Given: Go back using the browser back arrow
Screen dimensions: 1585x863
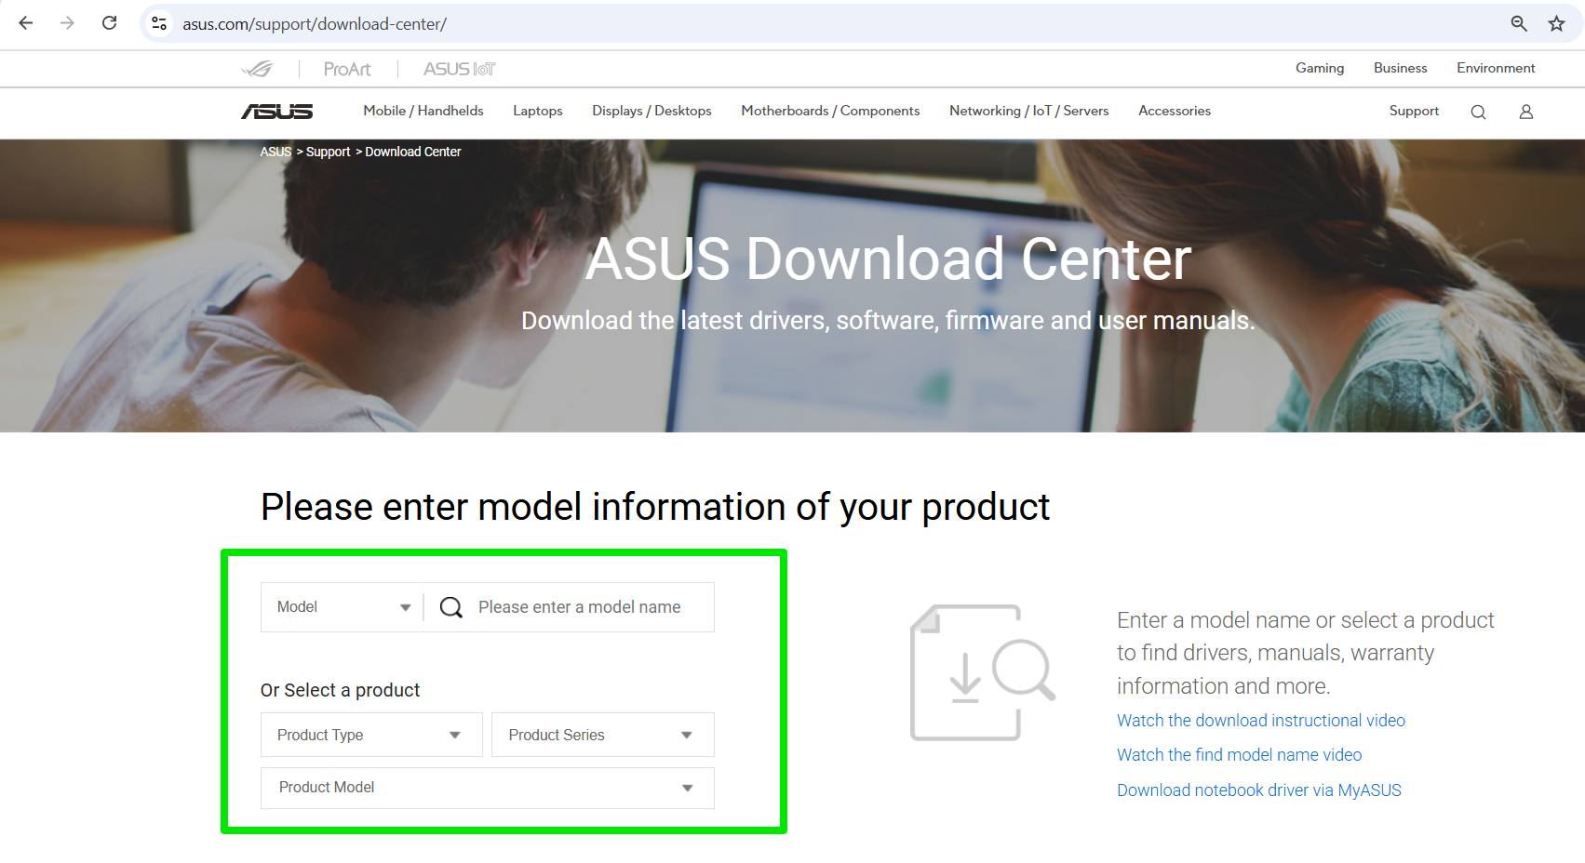Looking at the screenshot, I should pos(26,23).
